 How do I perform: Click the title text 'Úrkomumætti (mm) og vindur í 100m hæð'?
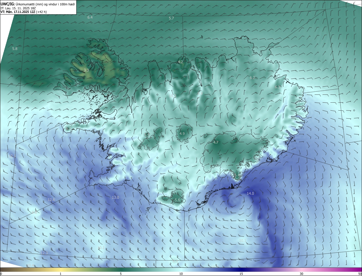pyautogui.click(x=45, y=4)
